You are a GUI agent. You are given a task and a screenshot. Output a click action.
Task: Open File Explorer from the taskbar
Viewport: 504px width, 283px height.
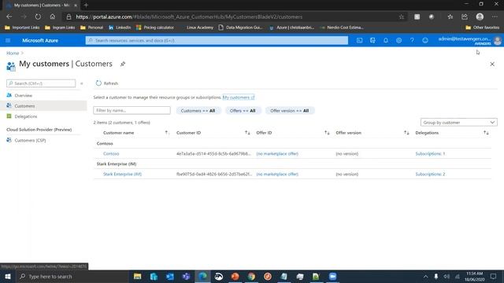click(x=137, y=276)
